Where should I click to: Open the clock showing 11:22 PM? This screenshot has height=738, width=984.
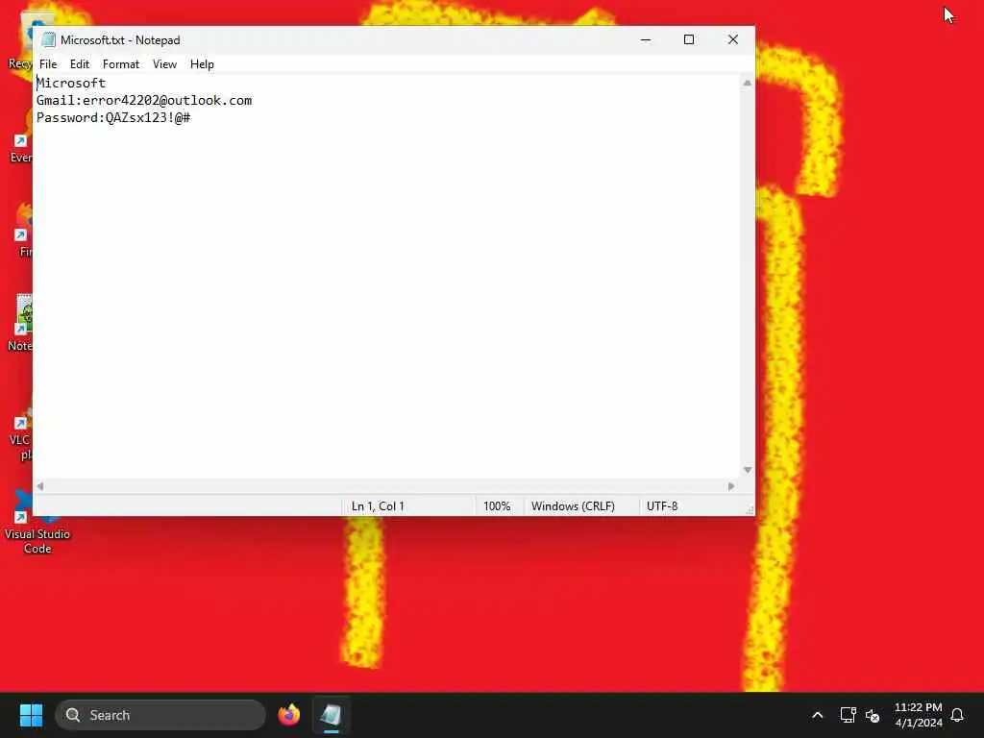918,715
